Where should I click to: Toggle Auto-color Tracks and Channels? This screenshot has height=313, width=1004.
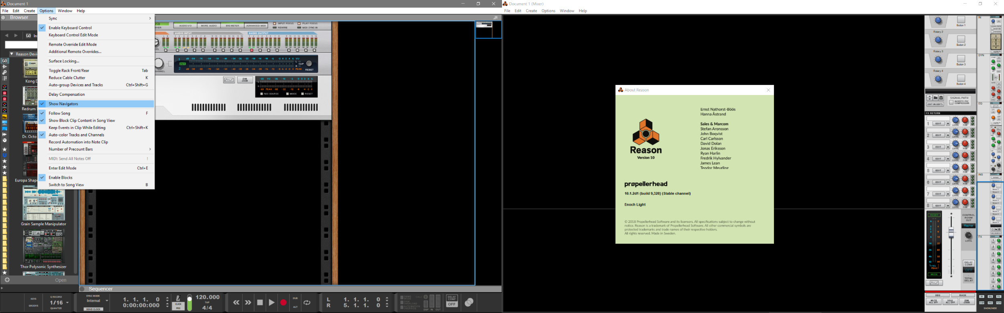pos(96,135)
